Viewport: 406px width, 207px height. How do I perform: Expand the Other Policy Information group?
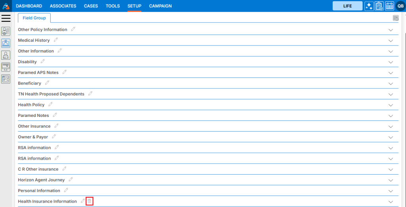pyautogui.click(x=391, y=30)
